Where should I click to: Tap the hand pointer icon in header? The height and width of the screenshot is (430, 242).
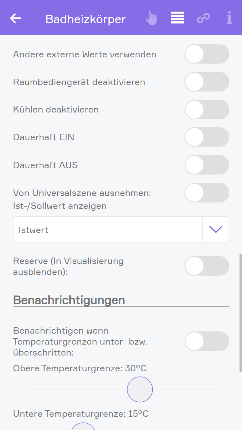click(151, 18)
